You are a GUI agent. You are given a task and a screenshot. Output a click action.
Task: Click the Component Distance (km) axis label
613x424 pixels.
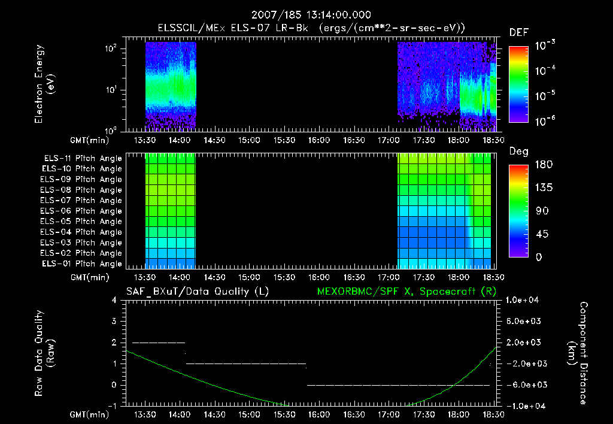pyautogui.click(x=578, y=353)
